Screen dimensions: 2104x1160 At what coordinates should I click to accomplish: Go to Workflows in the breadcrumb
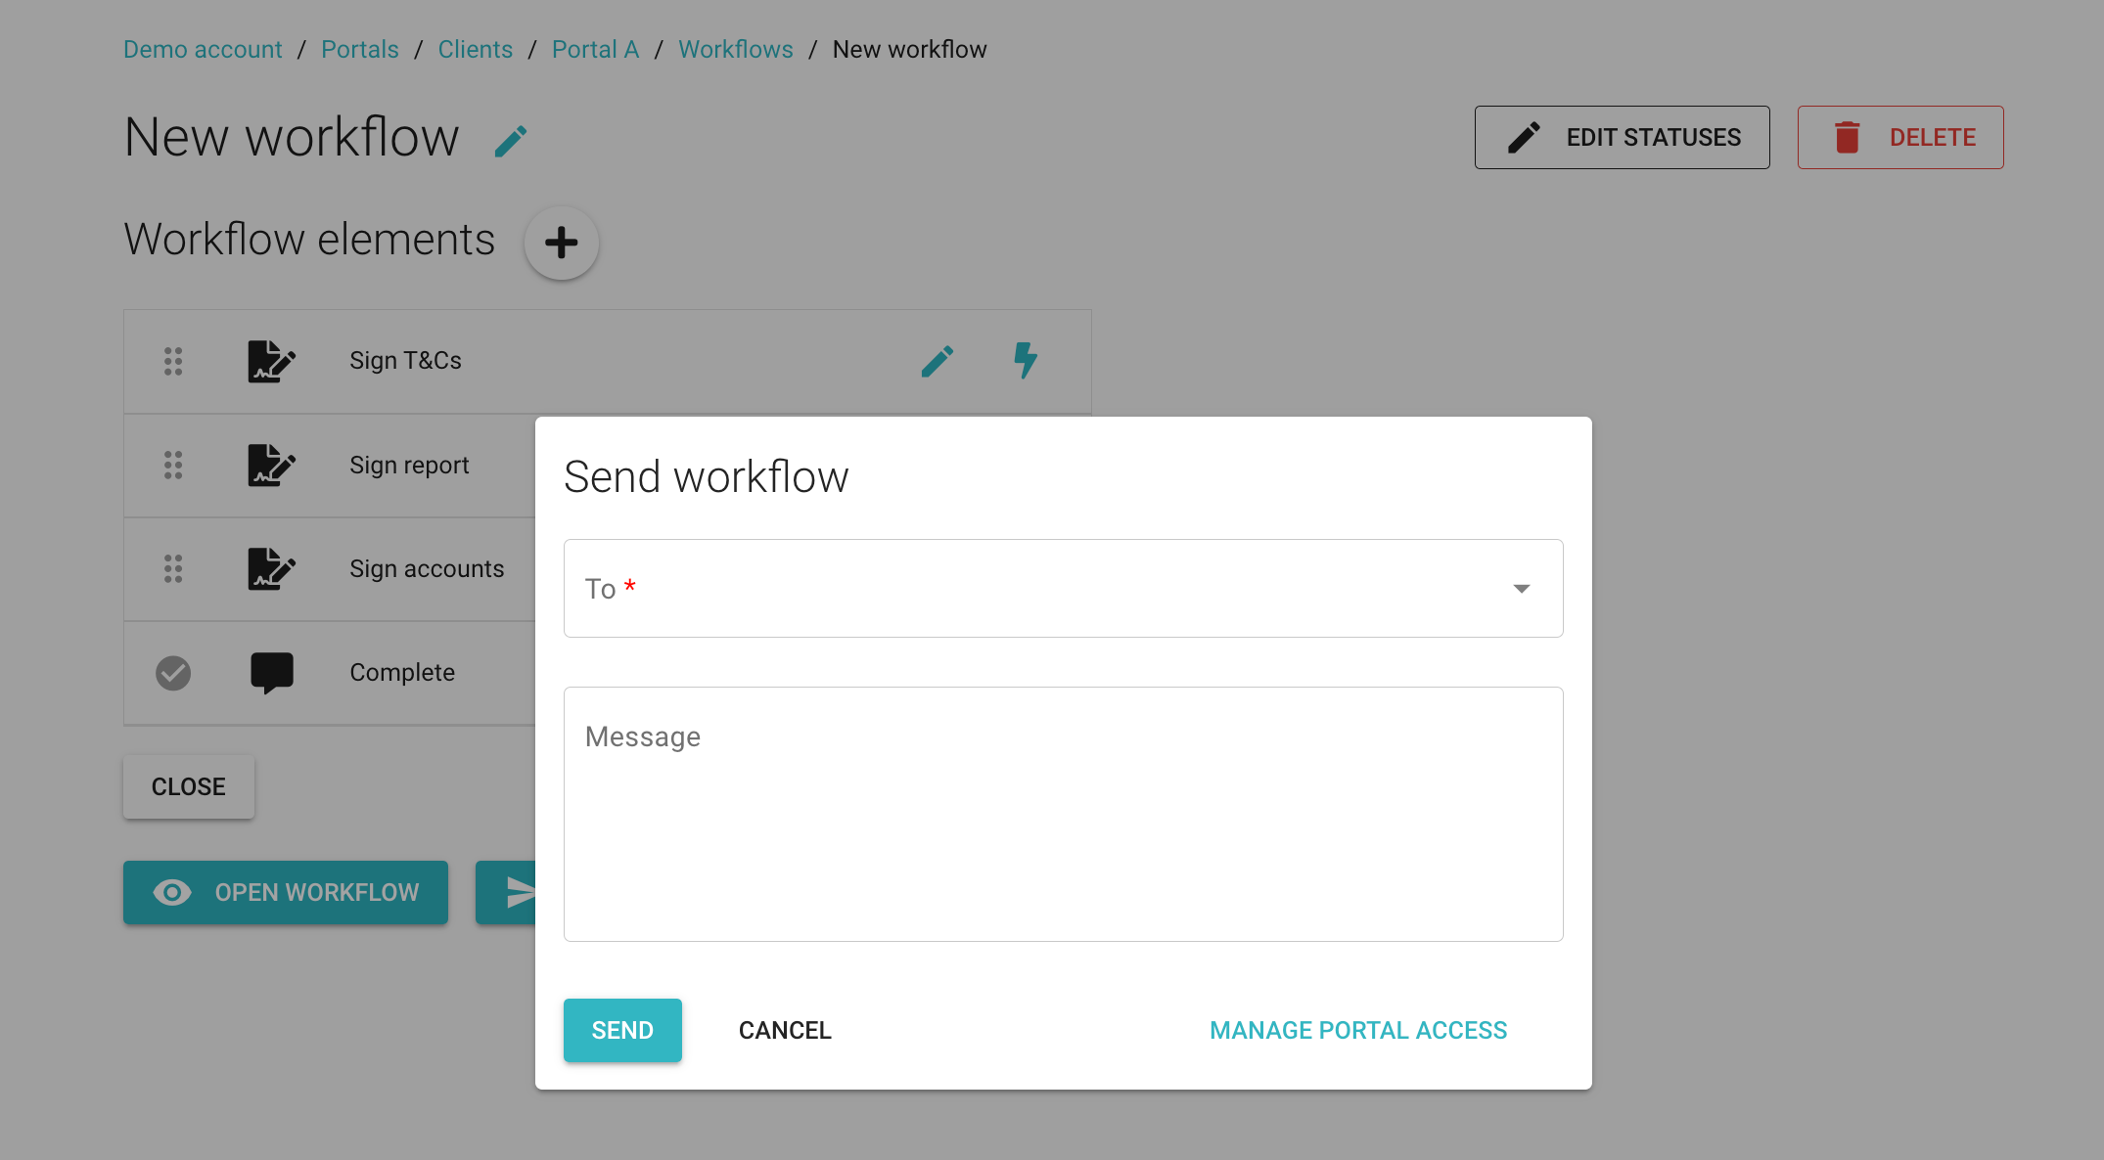(x=735, y=50)
